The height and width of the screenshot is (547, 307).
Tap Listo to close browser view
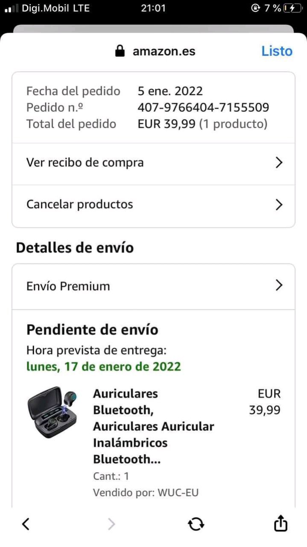pos(277,51)
